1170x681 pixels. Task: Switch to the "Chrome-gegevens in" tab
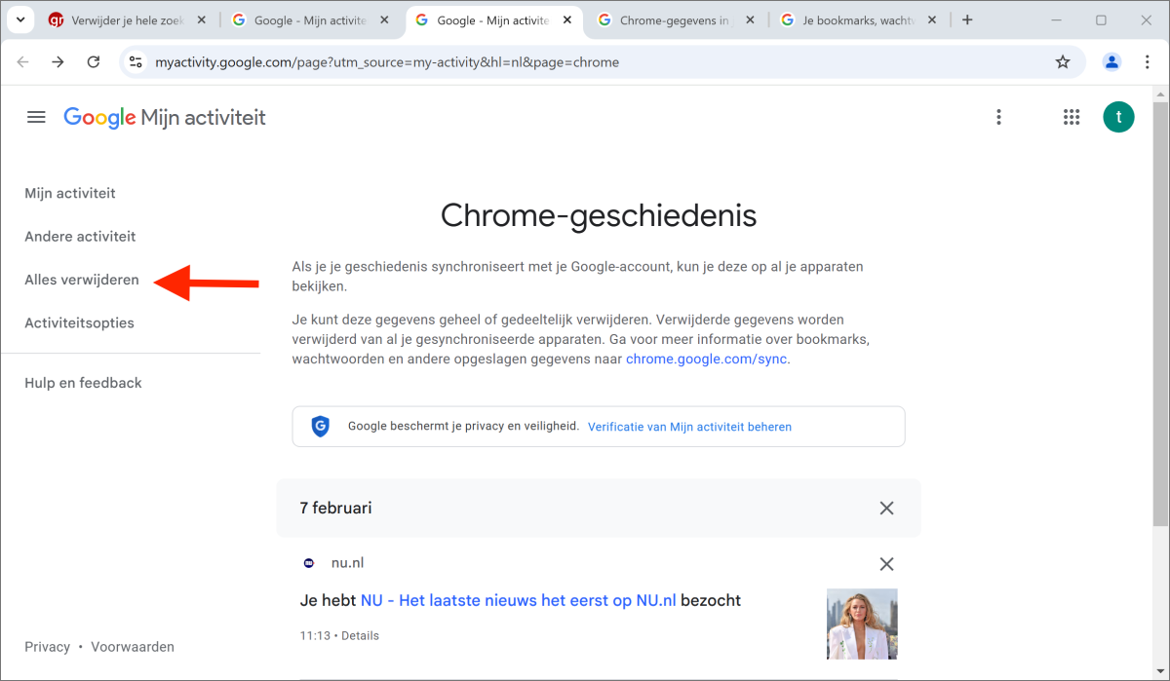click(x=676, y=19)
